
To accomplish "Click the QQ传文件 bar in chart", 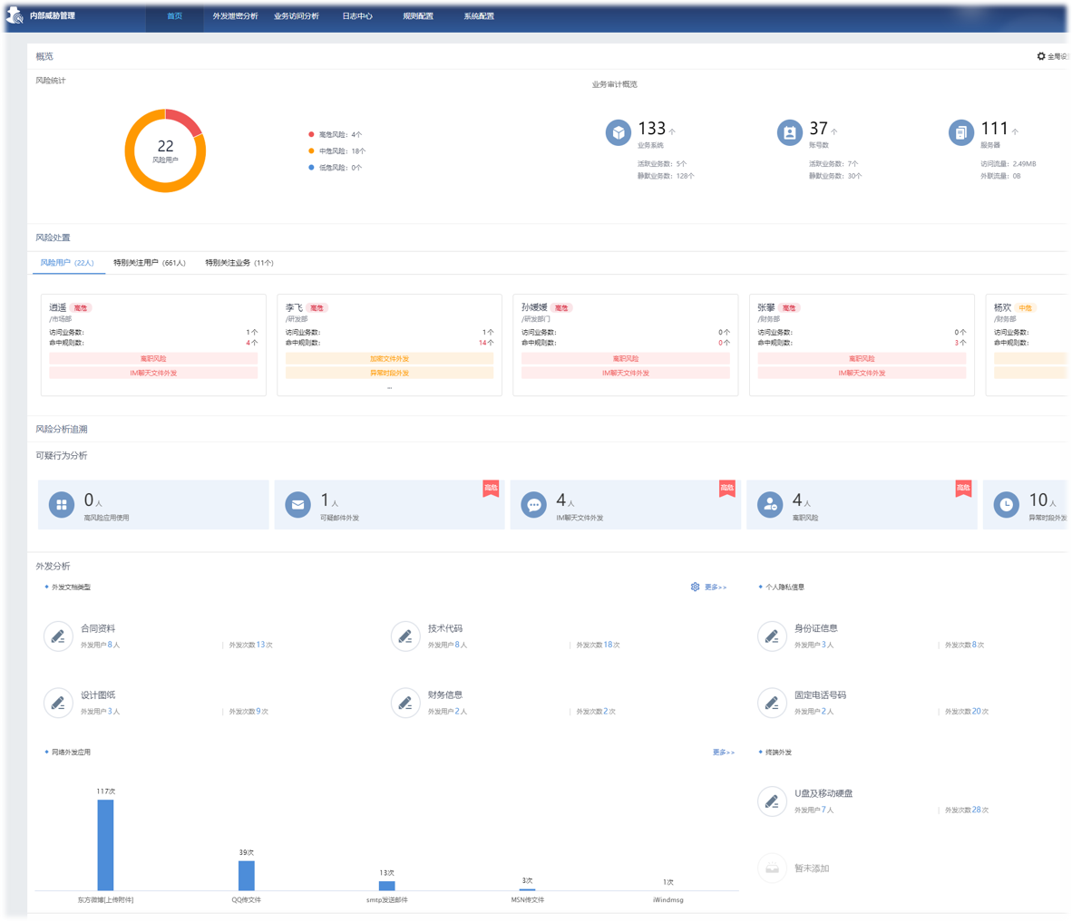I will coord(246,876).
